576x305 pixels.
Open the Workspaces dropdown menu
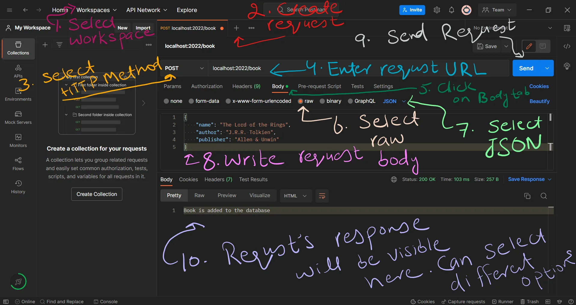(96, 10)
